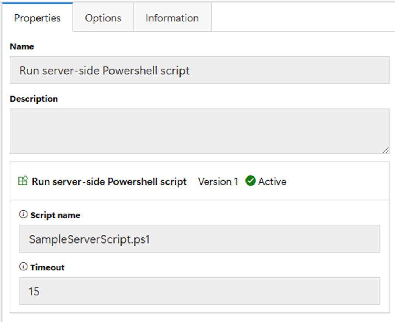395x322 pixels.
Task: Click the activity icon left of the bold script title
Action: 23,181
